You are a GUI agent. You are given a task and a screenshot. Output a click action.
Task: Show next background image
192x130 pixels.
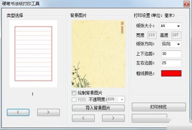[x=113, y=118]
